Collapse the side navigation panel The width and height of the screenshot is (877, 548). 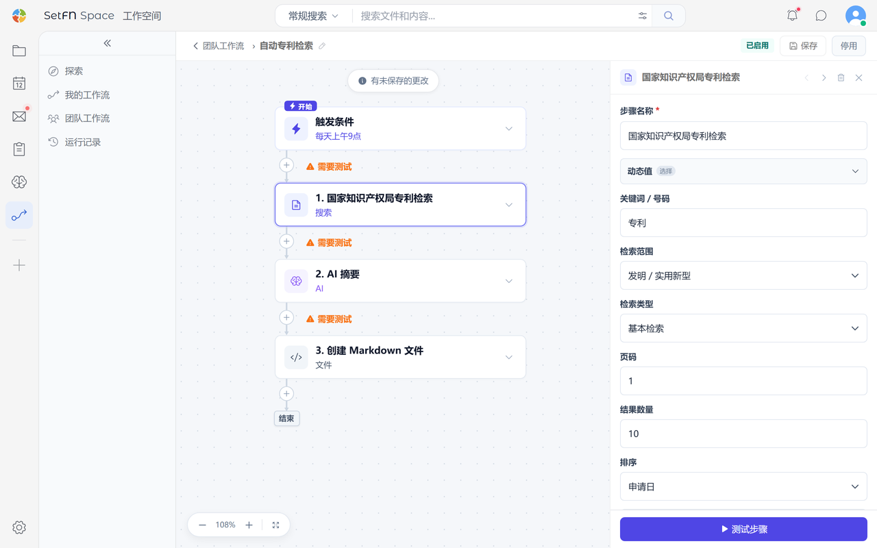(108, 43)
